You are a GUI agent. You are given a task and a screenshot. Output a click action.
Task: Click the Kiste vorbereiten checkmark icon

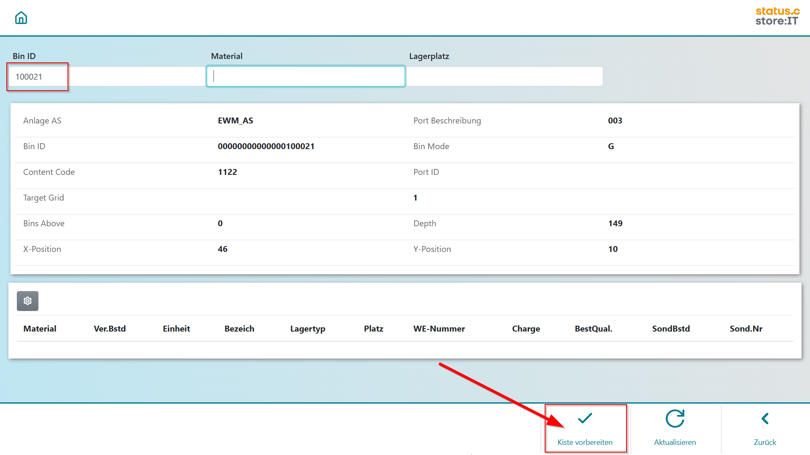585,418
